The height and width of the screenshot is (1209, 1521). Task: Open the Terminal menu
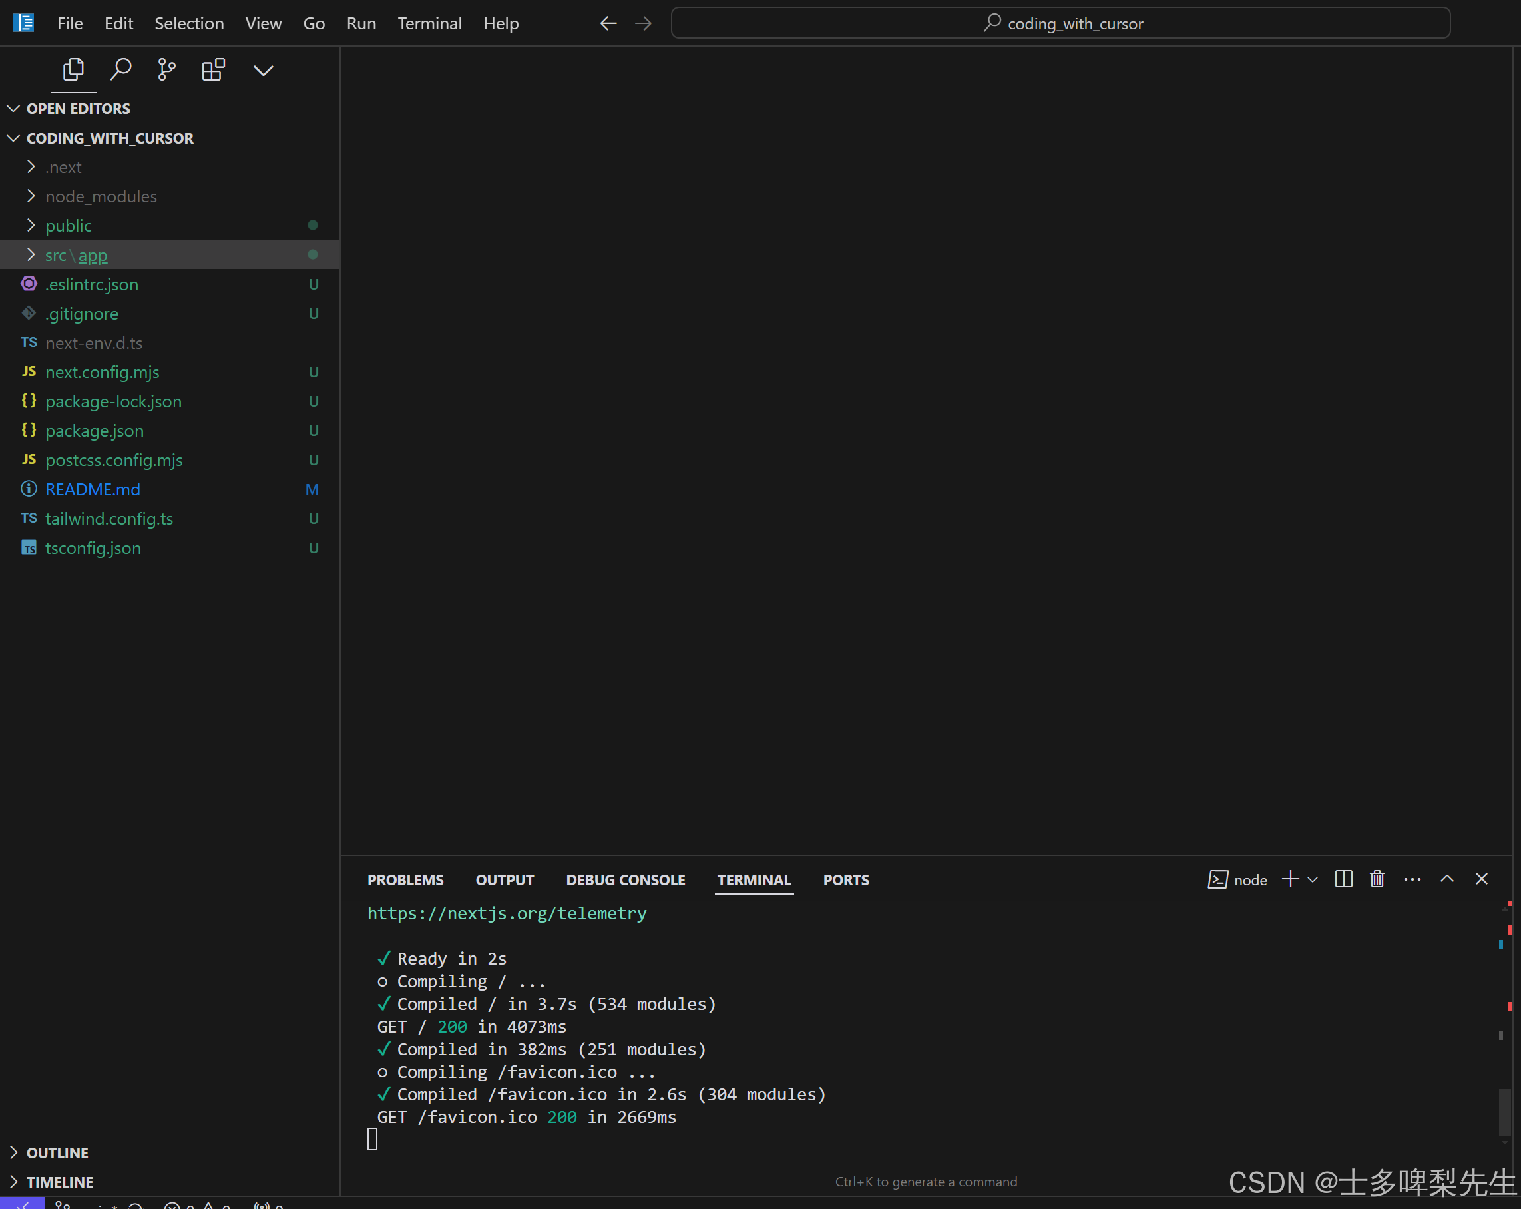(x=429, y=23)
